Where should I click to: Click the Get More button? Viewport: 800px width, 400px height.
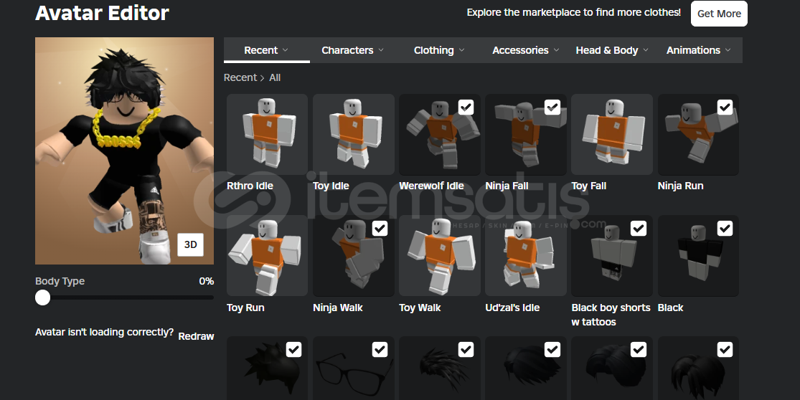tap(719, 13)
